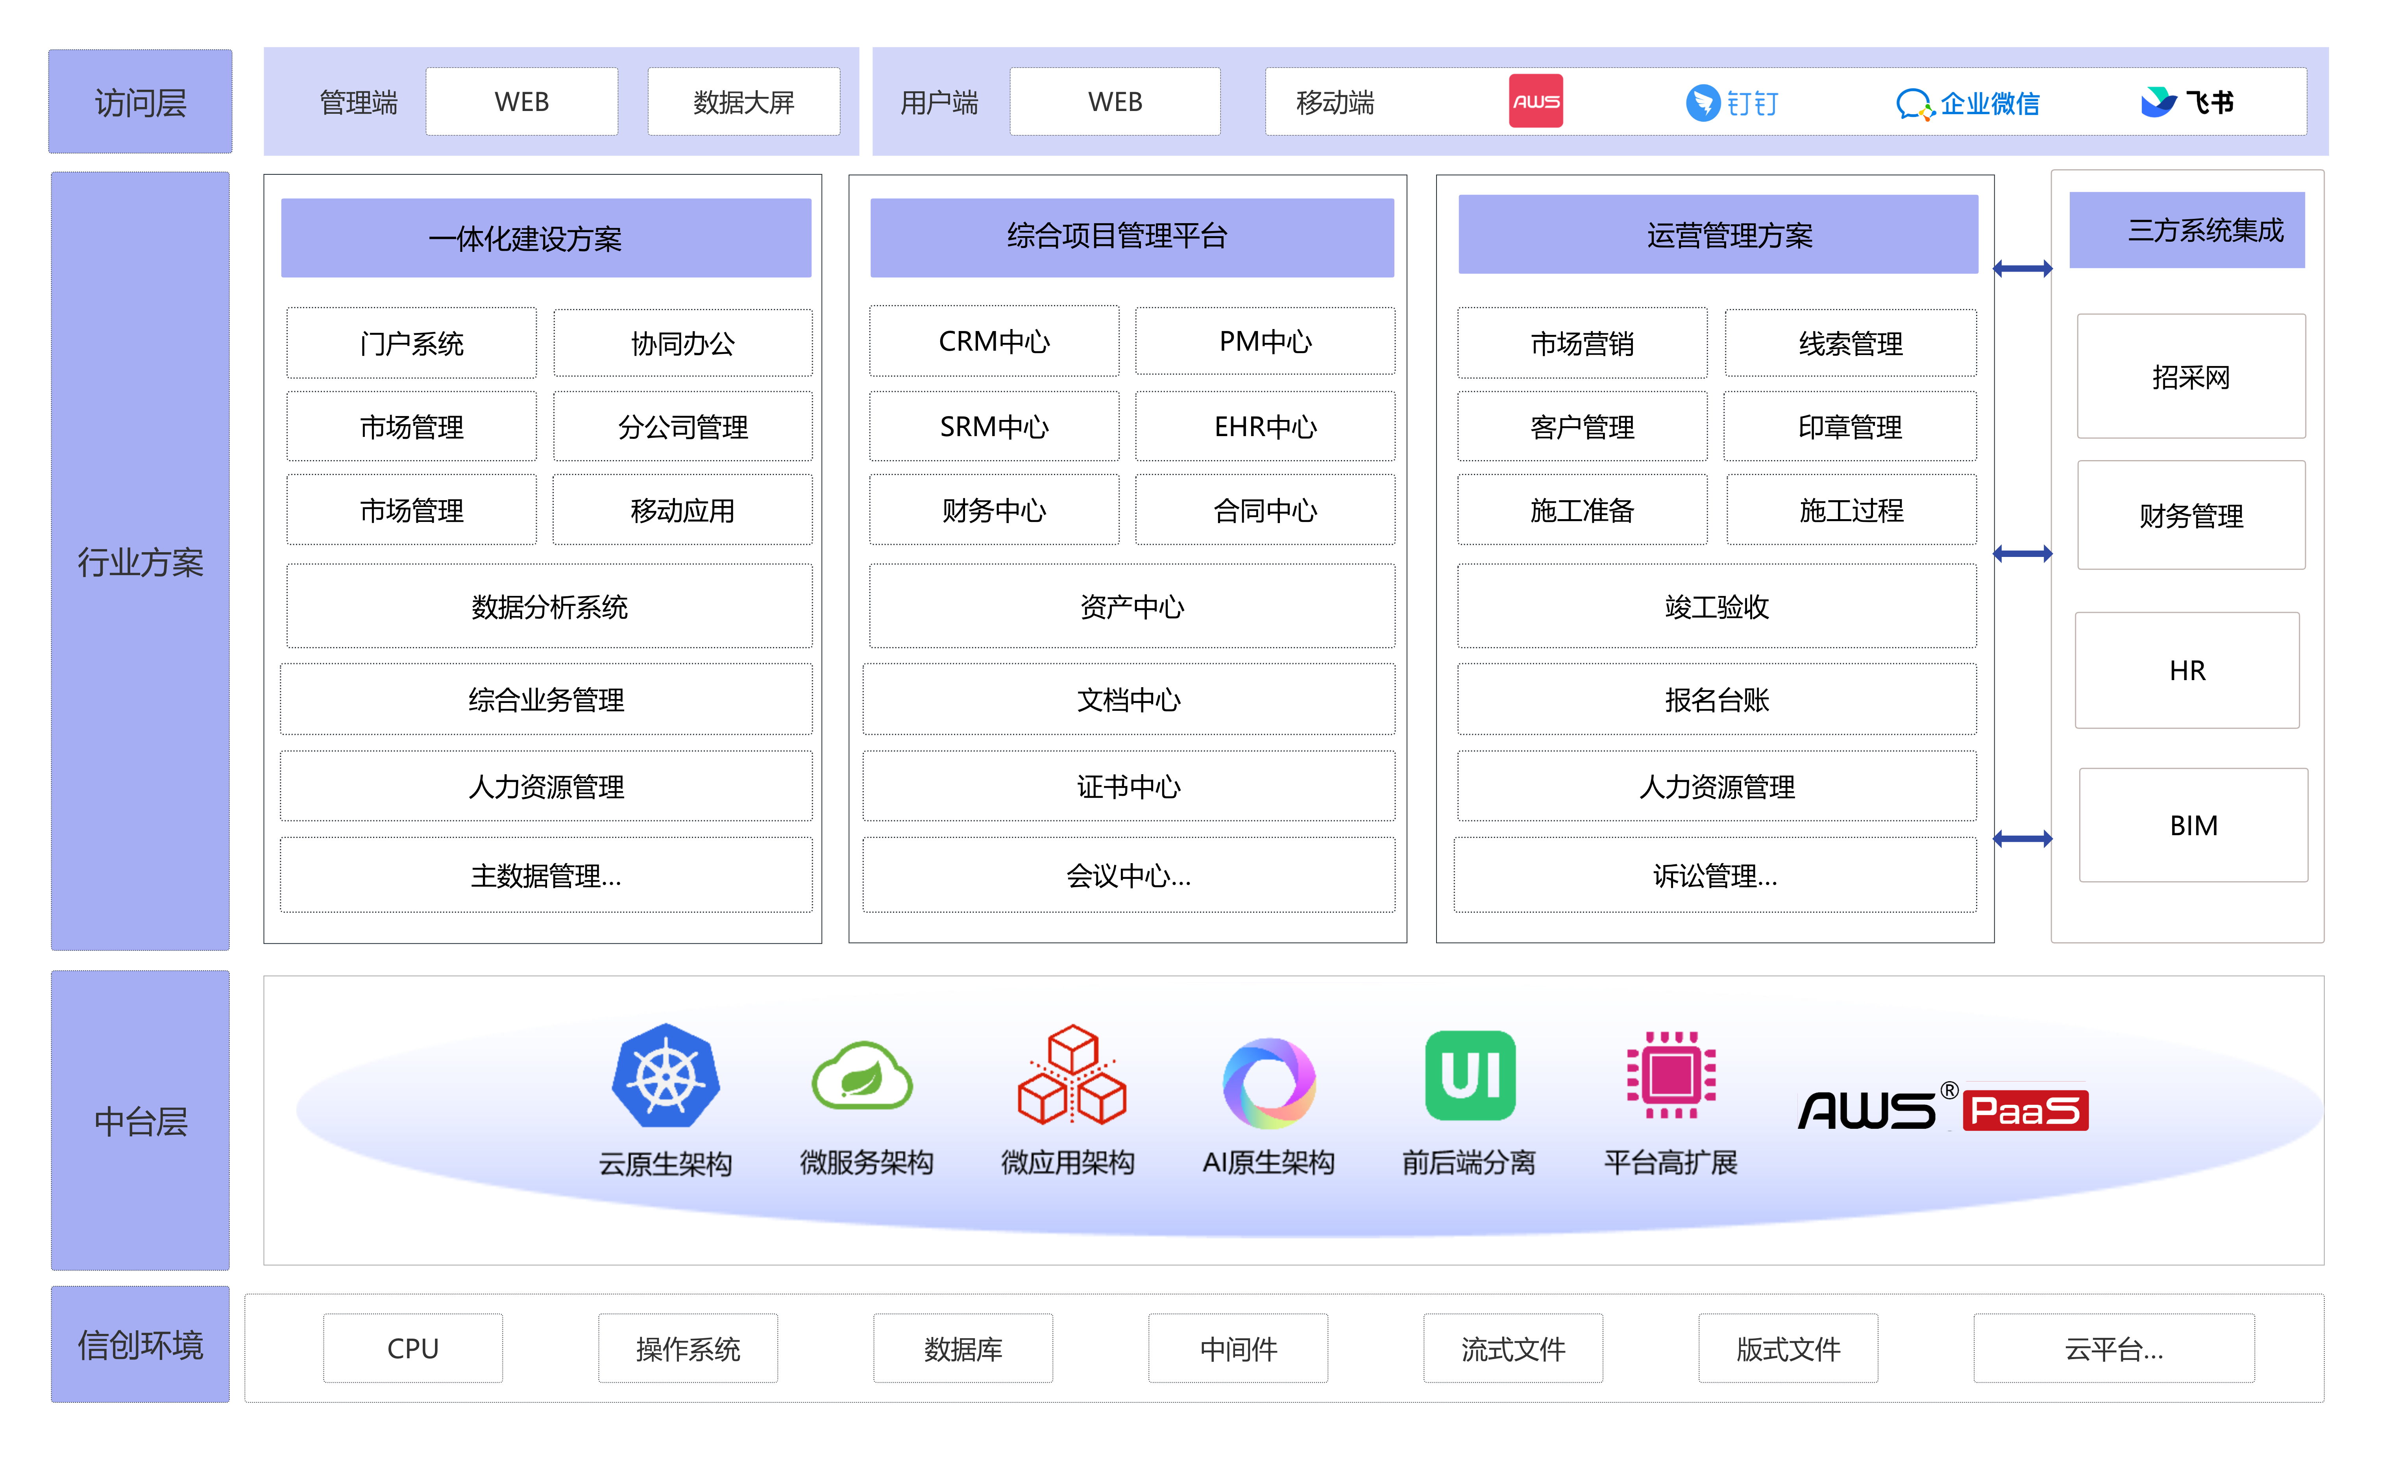Open the 文档中心 module

tap(1129, 699)
